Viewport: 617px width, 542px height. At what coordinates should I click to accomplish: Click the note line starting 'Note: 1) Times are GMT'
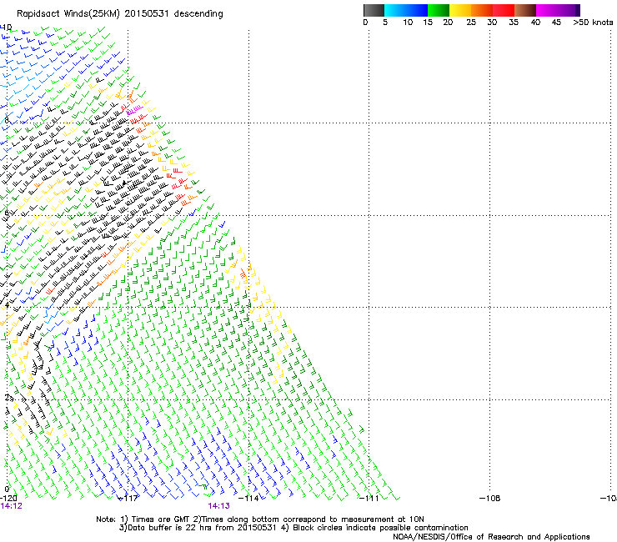point(260,519)
